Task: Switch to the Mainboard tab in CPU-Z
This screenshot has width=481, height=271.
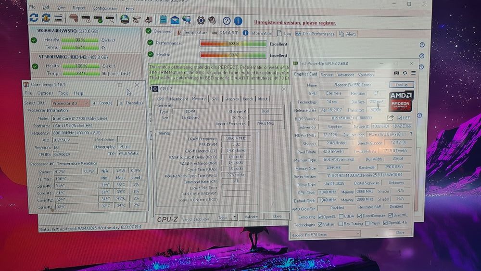Action: click(179, 99)
